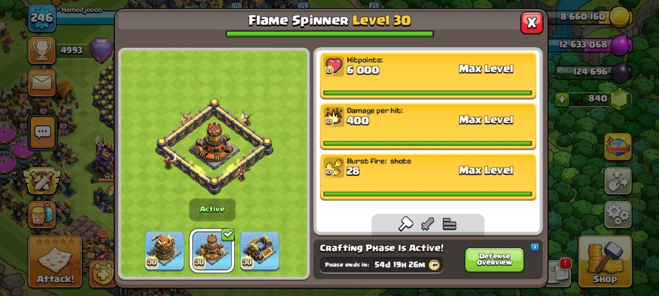Image resolution: width=659 pixels, height=296 pixels.
Task: Add gems with the green plus
Action: pyautogui.click(x=563, y=98)
